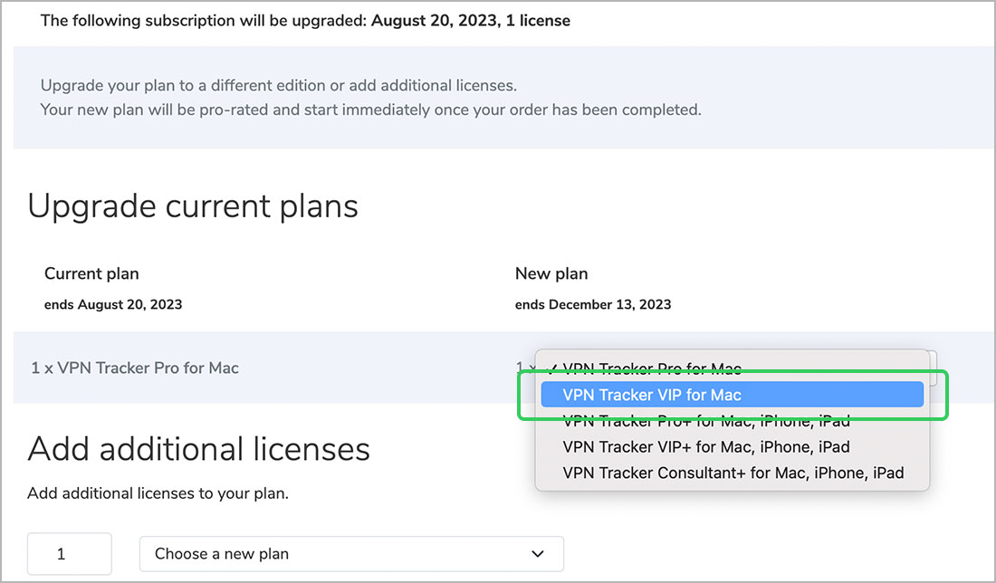The width and height of the screenshot is (996, 583).
Task: Click the Add additional licenses to your plan text
Action: pos(158,493)
